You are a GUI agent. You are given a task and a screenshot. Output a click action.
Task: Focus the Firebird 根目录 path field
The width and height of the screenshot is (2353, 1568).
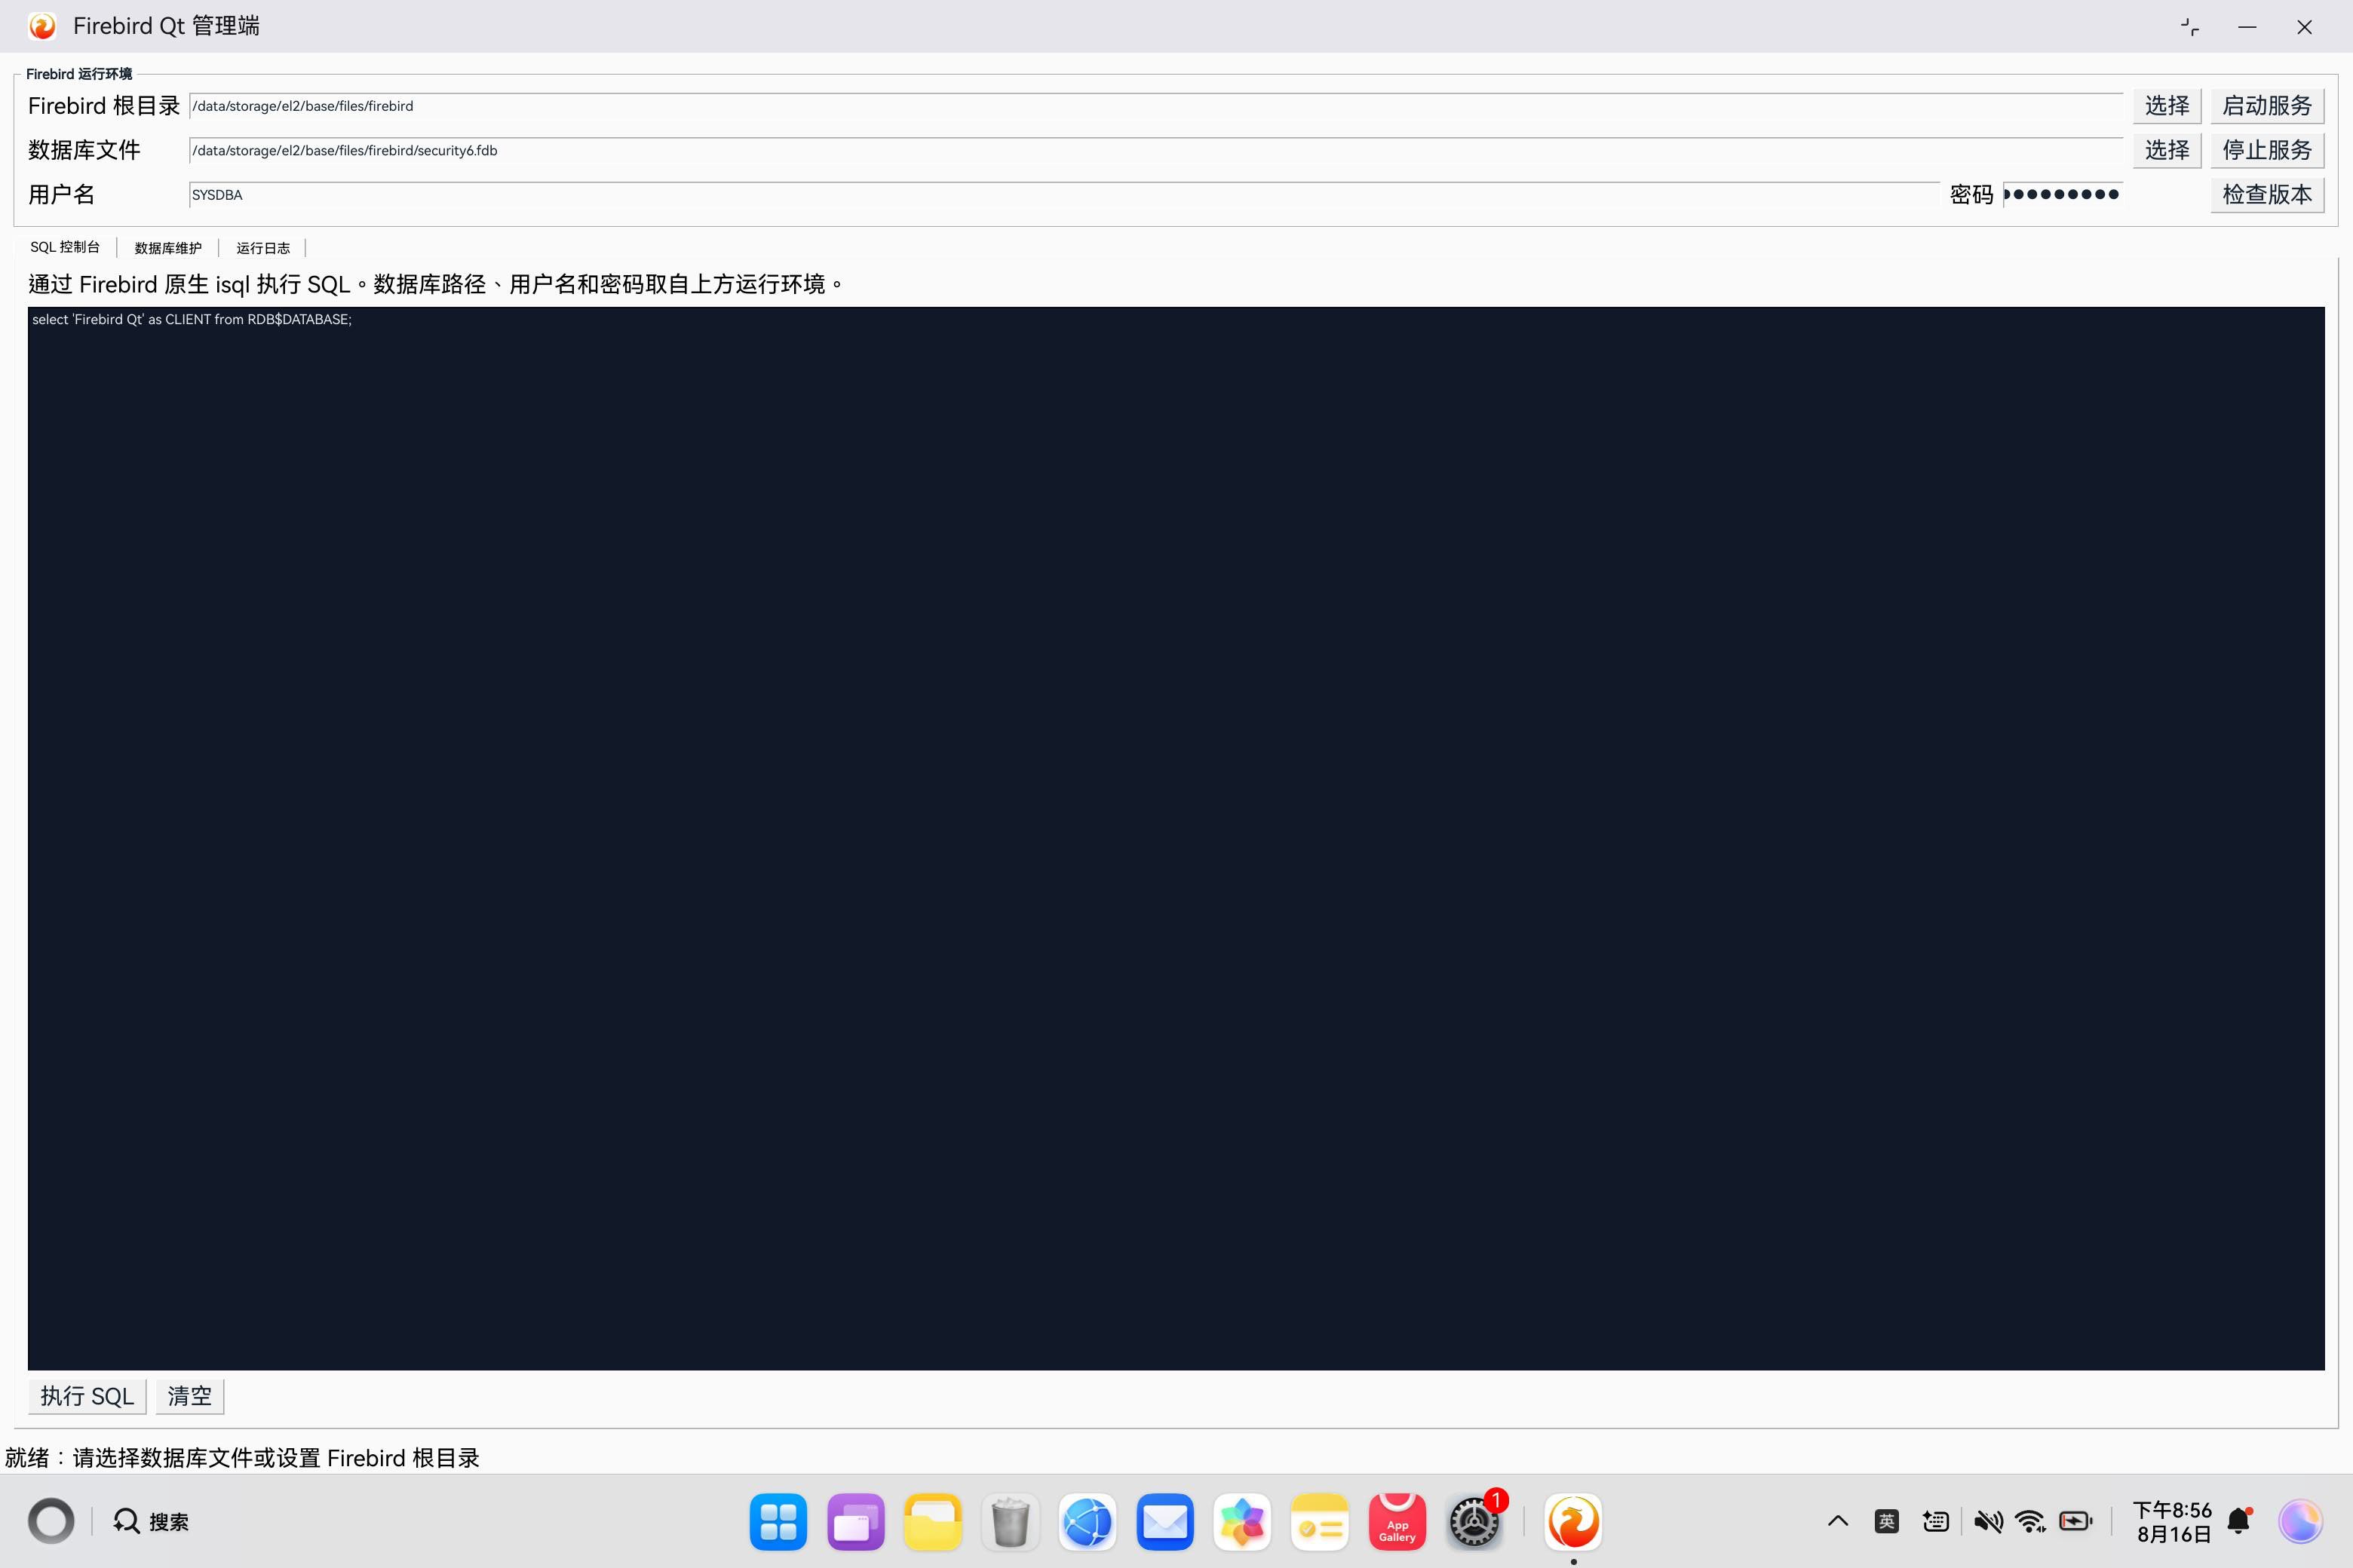click(1155, 106)
